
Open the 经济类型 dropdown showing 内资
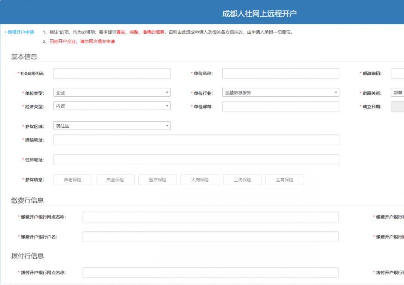point(112,106)
